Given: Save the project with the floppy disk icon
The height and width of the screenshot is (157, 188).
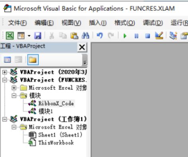Looking at the screenshot, I should pyautogui.click(x=38, y=36).
